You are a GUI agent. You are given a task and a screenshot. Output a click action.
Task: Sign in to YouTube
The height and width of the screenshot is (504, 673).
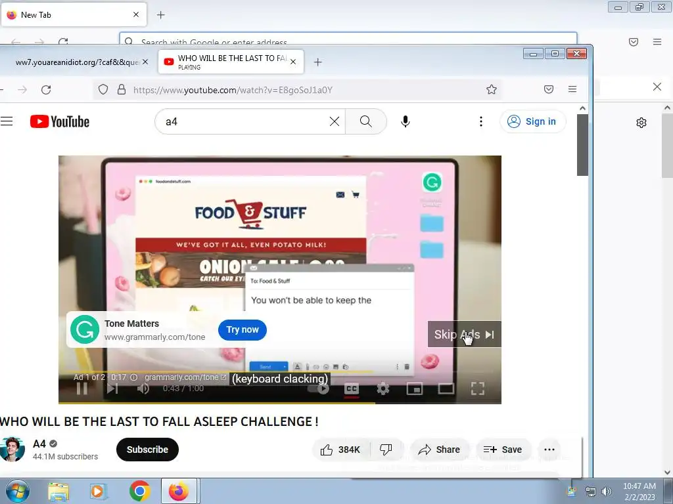pos(532,121)
